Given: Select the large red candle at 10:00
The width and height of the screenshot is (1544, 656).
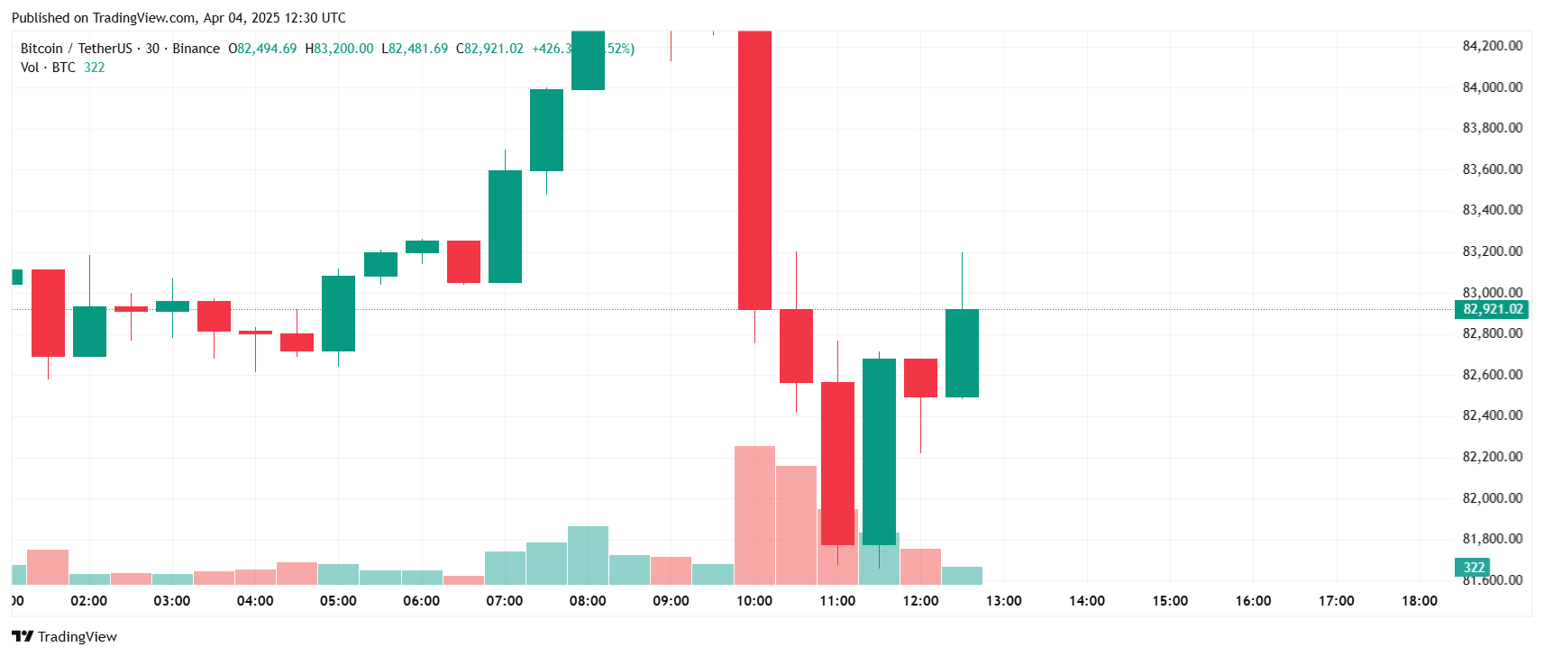Looking at the screenshot, I should 754,171.
